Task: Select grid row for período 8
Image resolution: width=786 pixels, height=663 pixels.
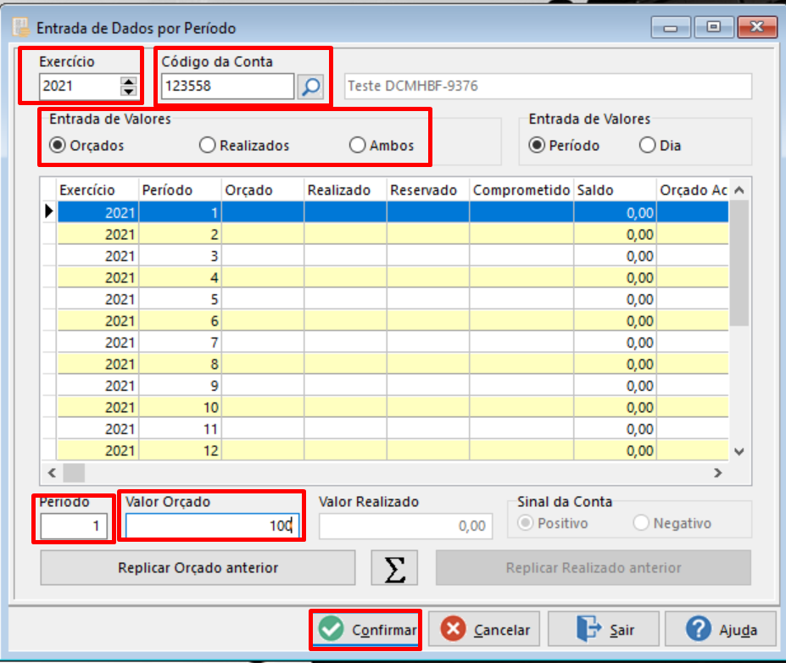Action: [393, 364]
